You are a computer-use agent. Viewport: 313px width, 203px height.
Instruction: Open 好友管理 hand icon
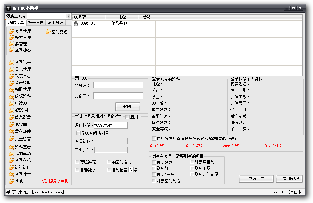click(x=11, y=37)
